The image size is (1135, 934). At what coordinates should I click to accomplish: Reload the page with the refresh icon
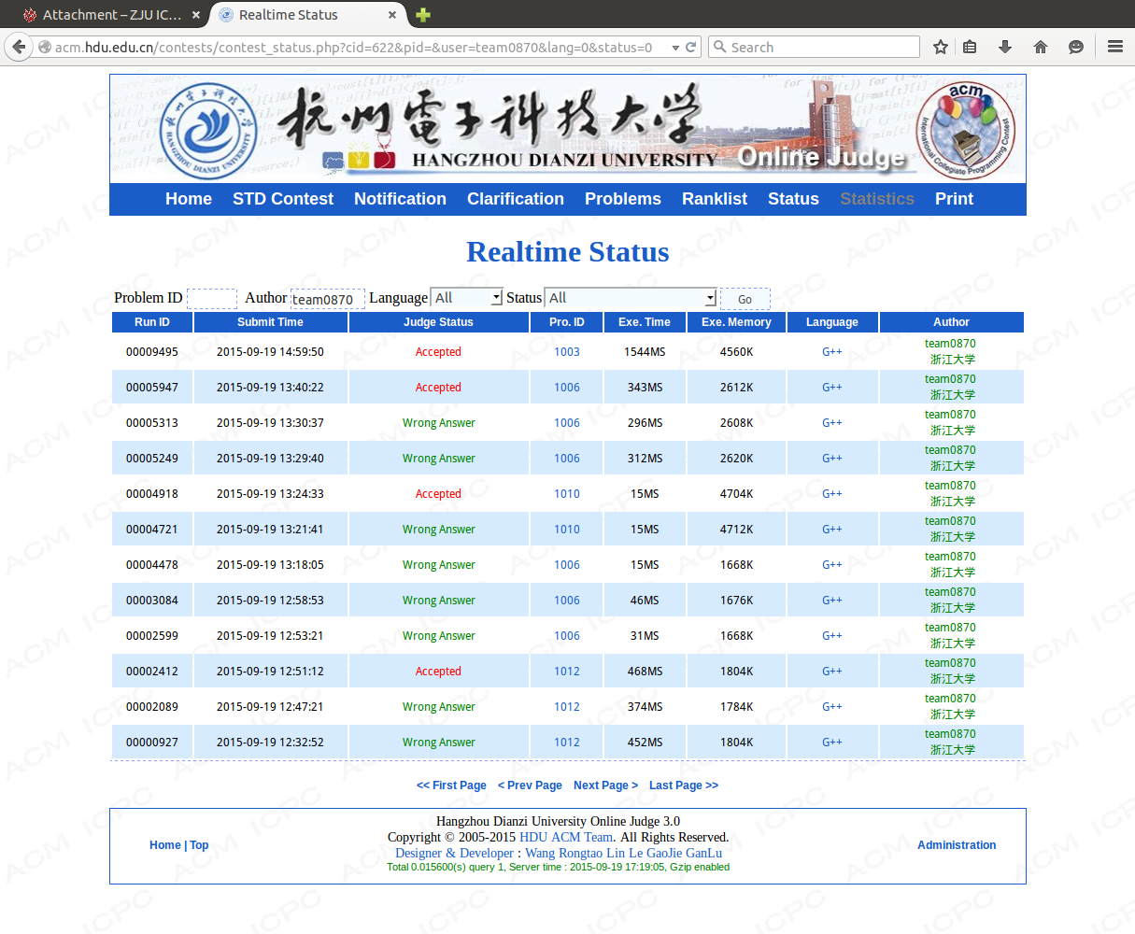[691, 47]
